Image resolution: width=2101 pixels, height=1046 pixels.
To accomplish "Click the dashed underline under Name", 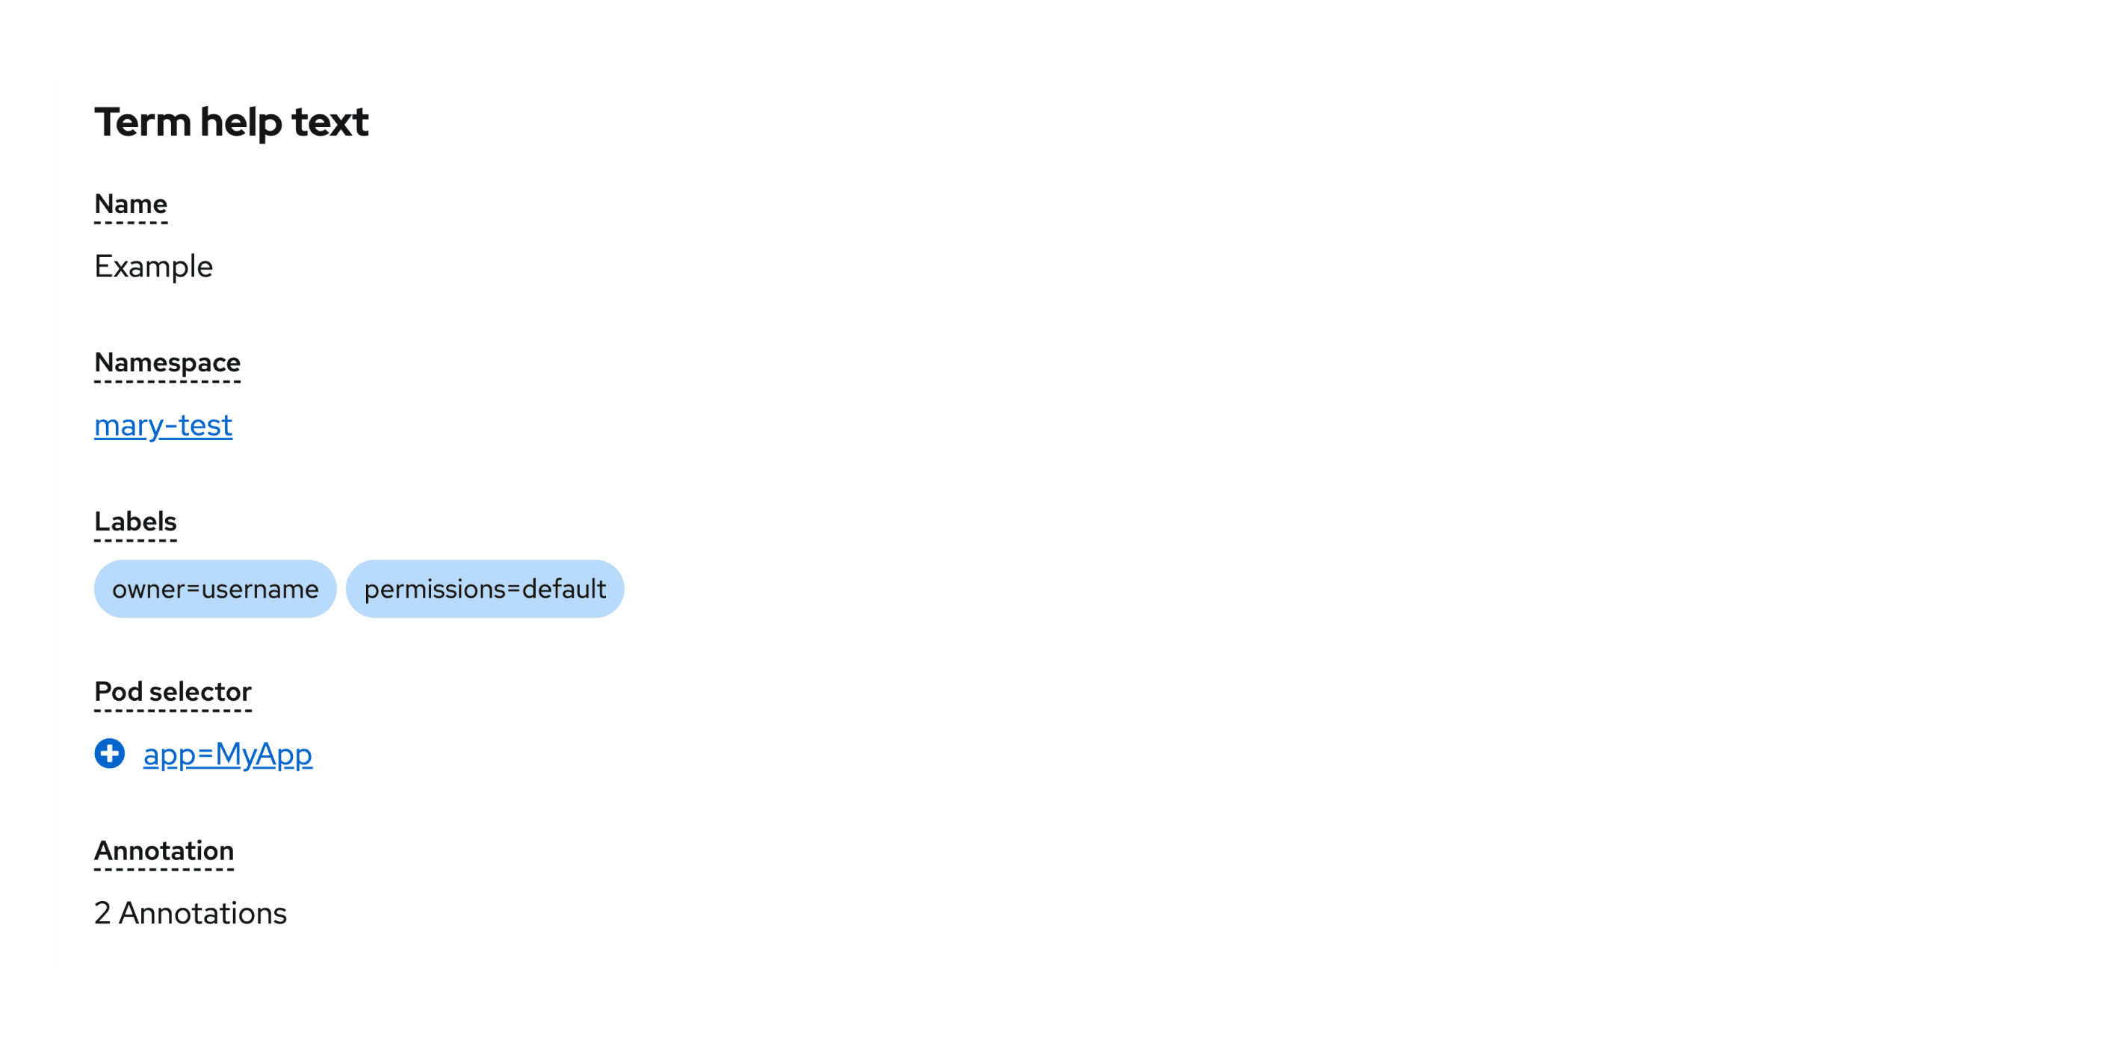I will 131,223.
